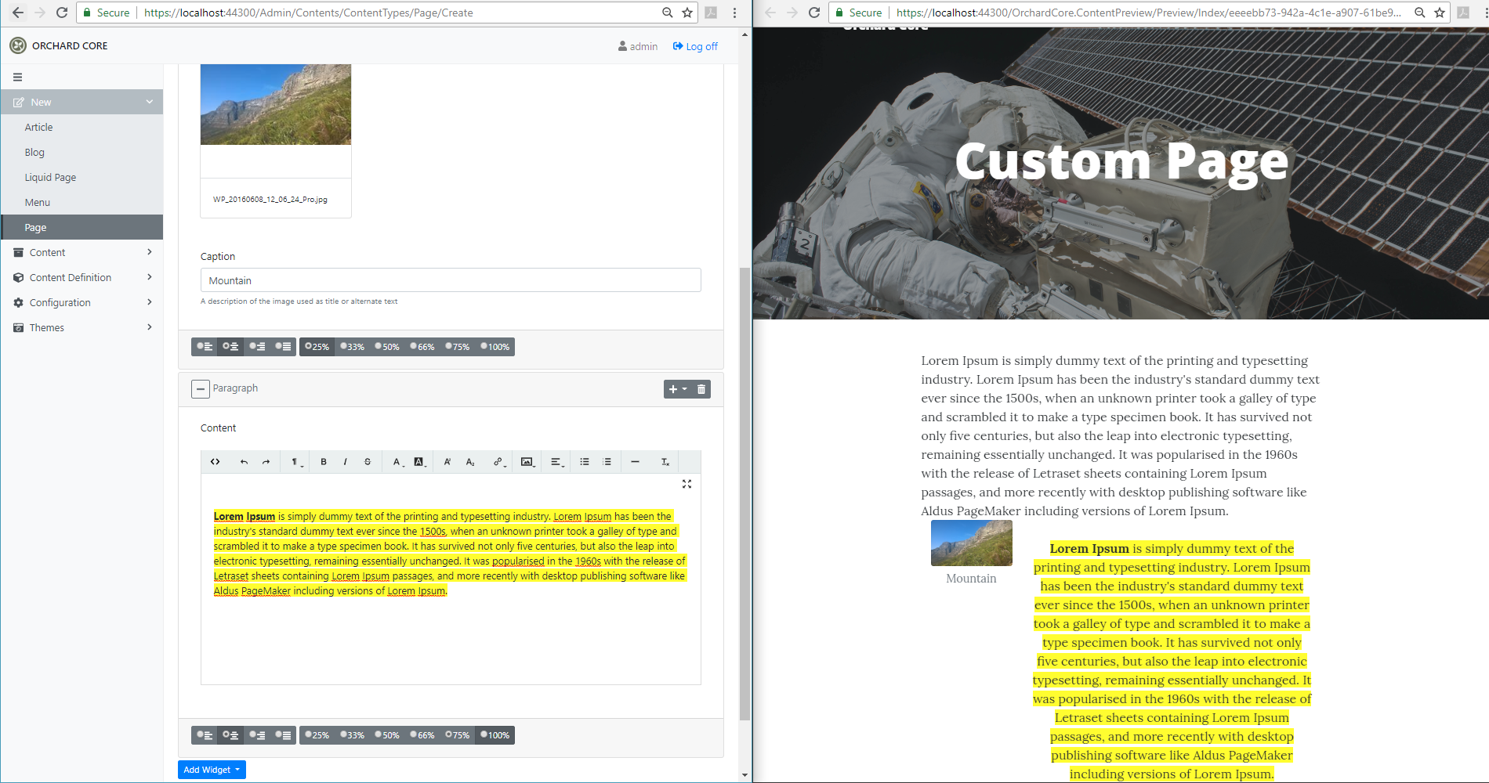
Task: Click the Orchard Core logo icon
Action: coord(18,45)
